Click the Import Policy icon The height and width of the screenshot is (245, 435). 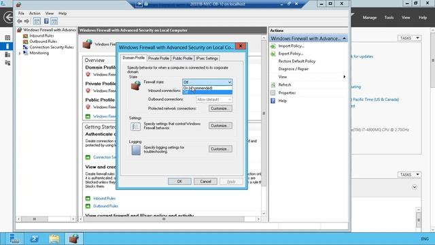273,46
